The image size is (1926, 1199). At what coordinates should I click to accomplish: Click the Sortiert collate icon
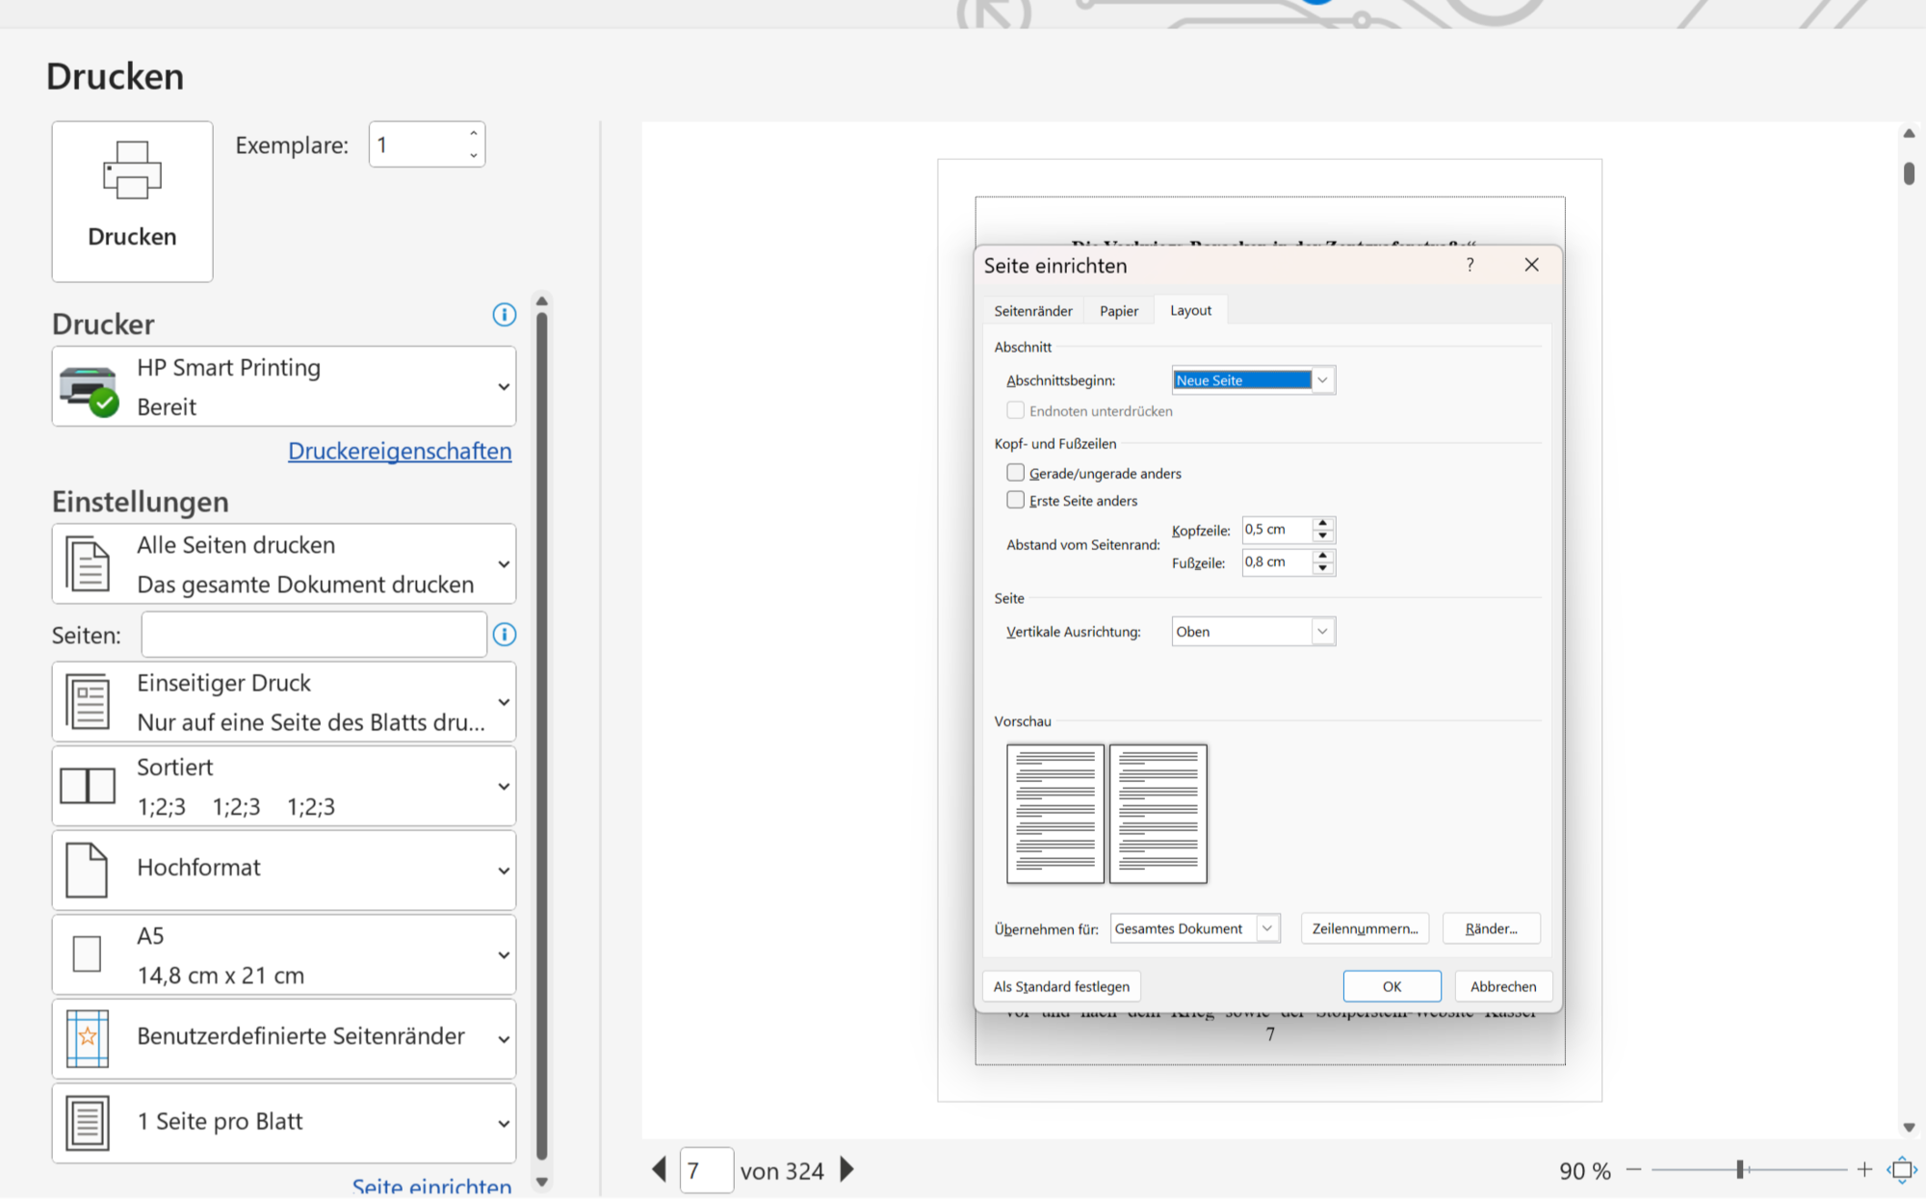click(88, 786)
